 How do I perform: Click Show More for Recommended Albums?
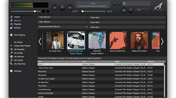click(x=95, y=27)
